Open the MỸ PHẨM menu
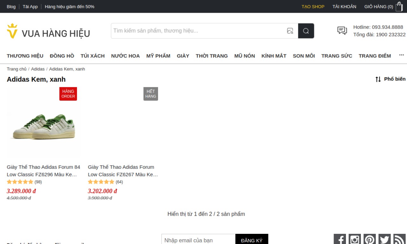This screenshot has width=407, height=244. coord(158,56)
